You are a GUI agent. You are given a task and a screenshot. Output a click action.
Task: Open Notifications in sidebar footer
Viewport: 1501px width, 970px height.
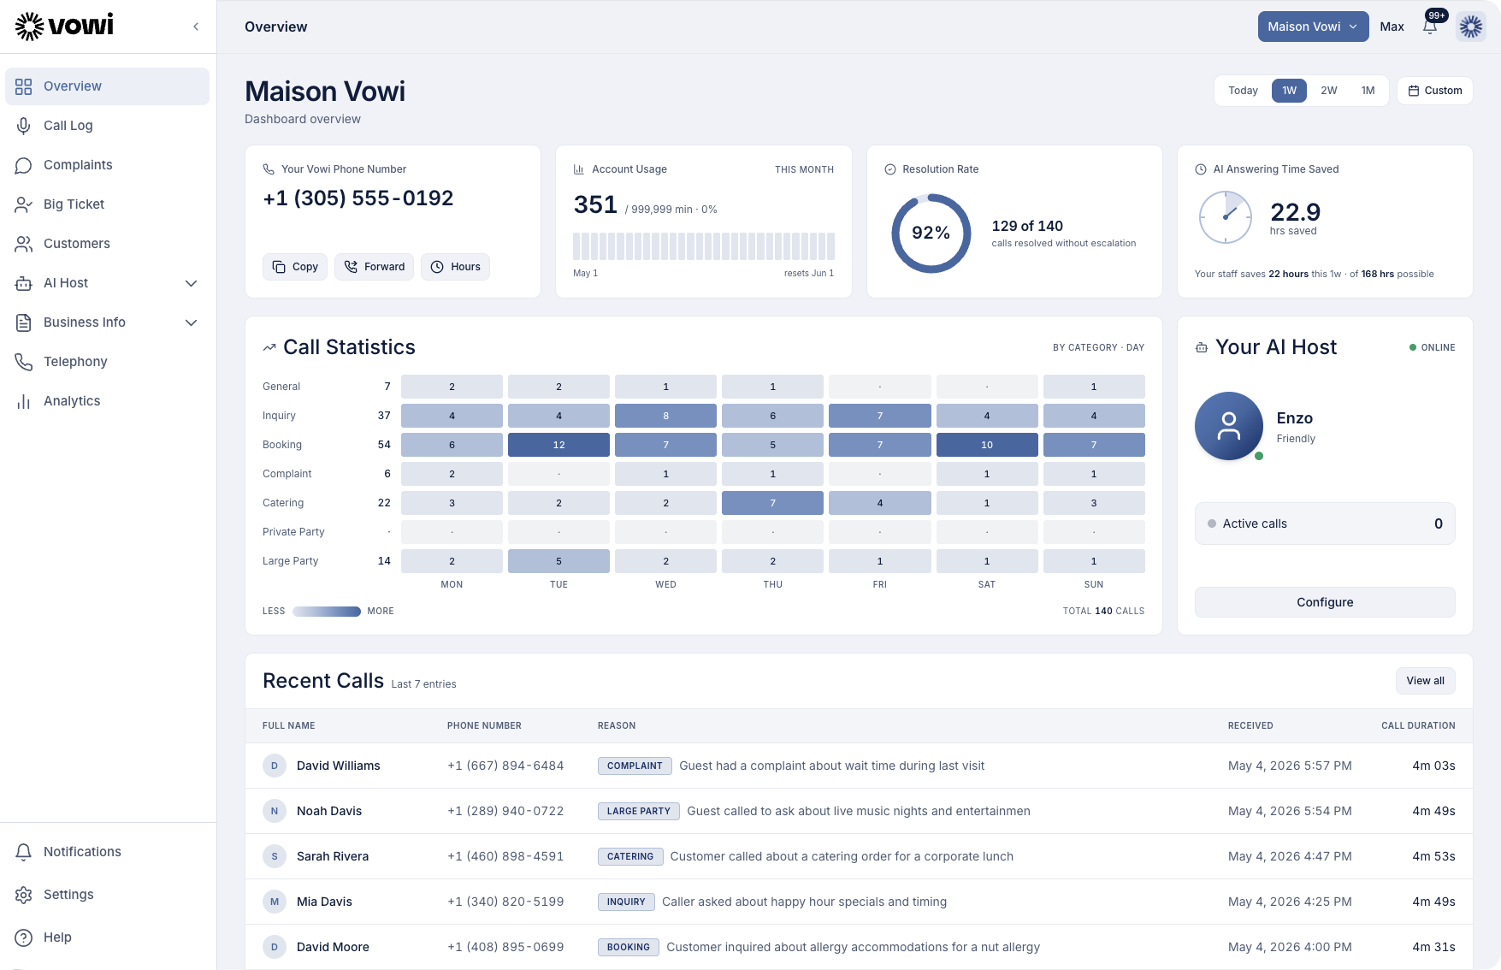(x=107, y=852)
